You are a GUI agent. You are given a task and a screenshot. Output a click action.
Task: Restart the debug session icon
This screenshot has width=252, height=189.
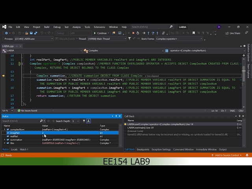click(x=138, y=33)
